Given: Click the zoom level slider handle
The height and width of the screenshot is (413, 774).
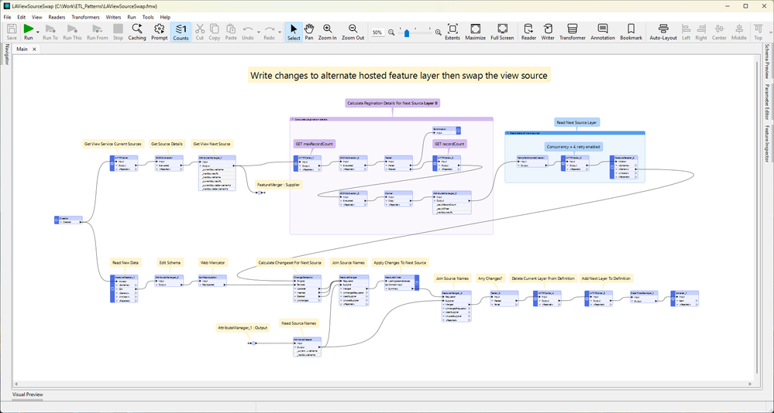Looking at the screenshot, I should [x=408, y=32].
